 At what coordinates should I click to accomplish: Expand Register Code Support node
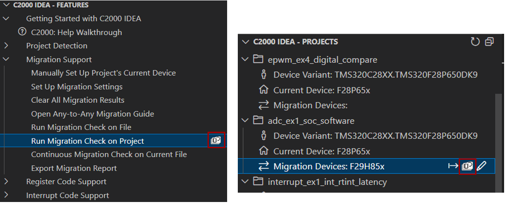point(6,182)
